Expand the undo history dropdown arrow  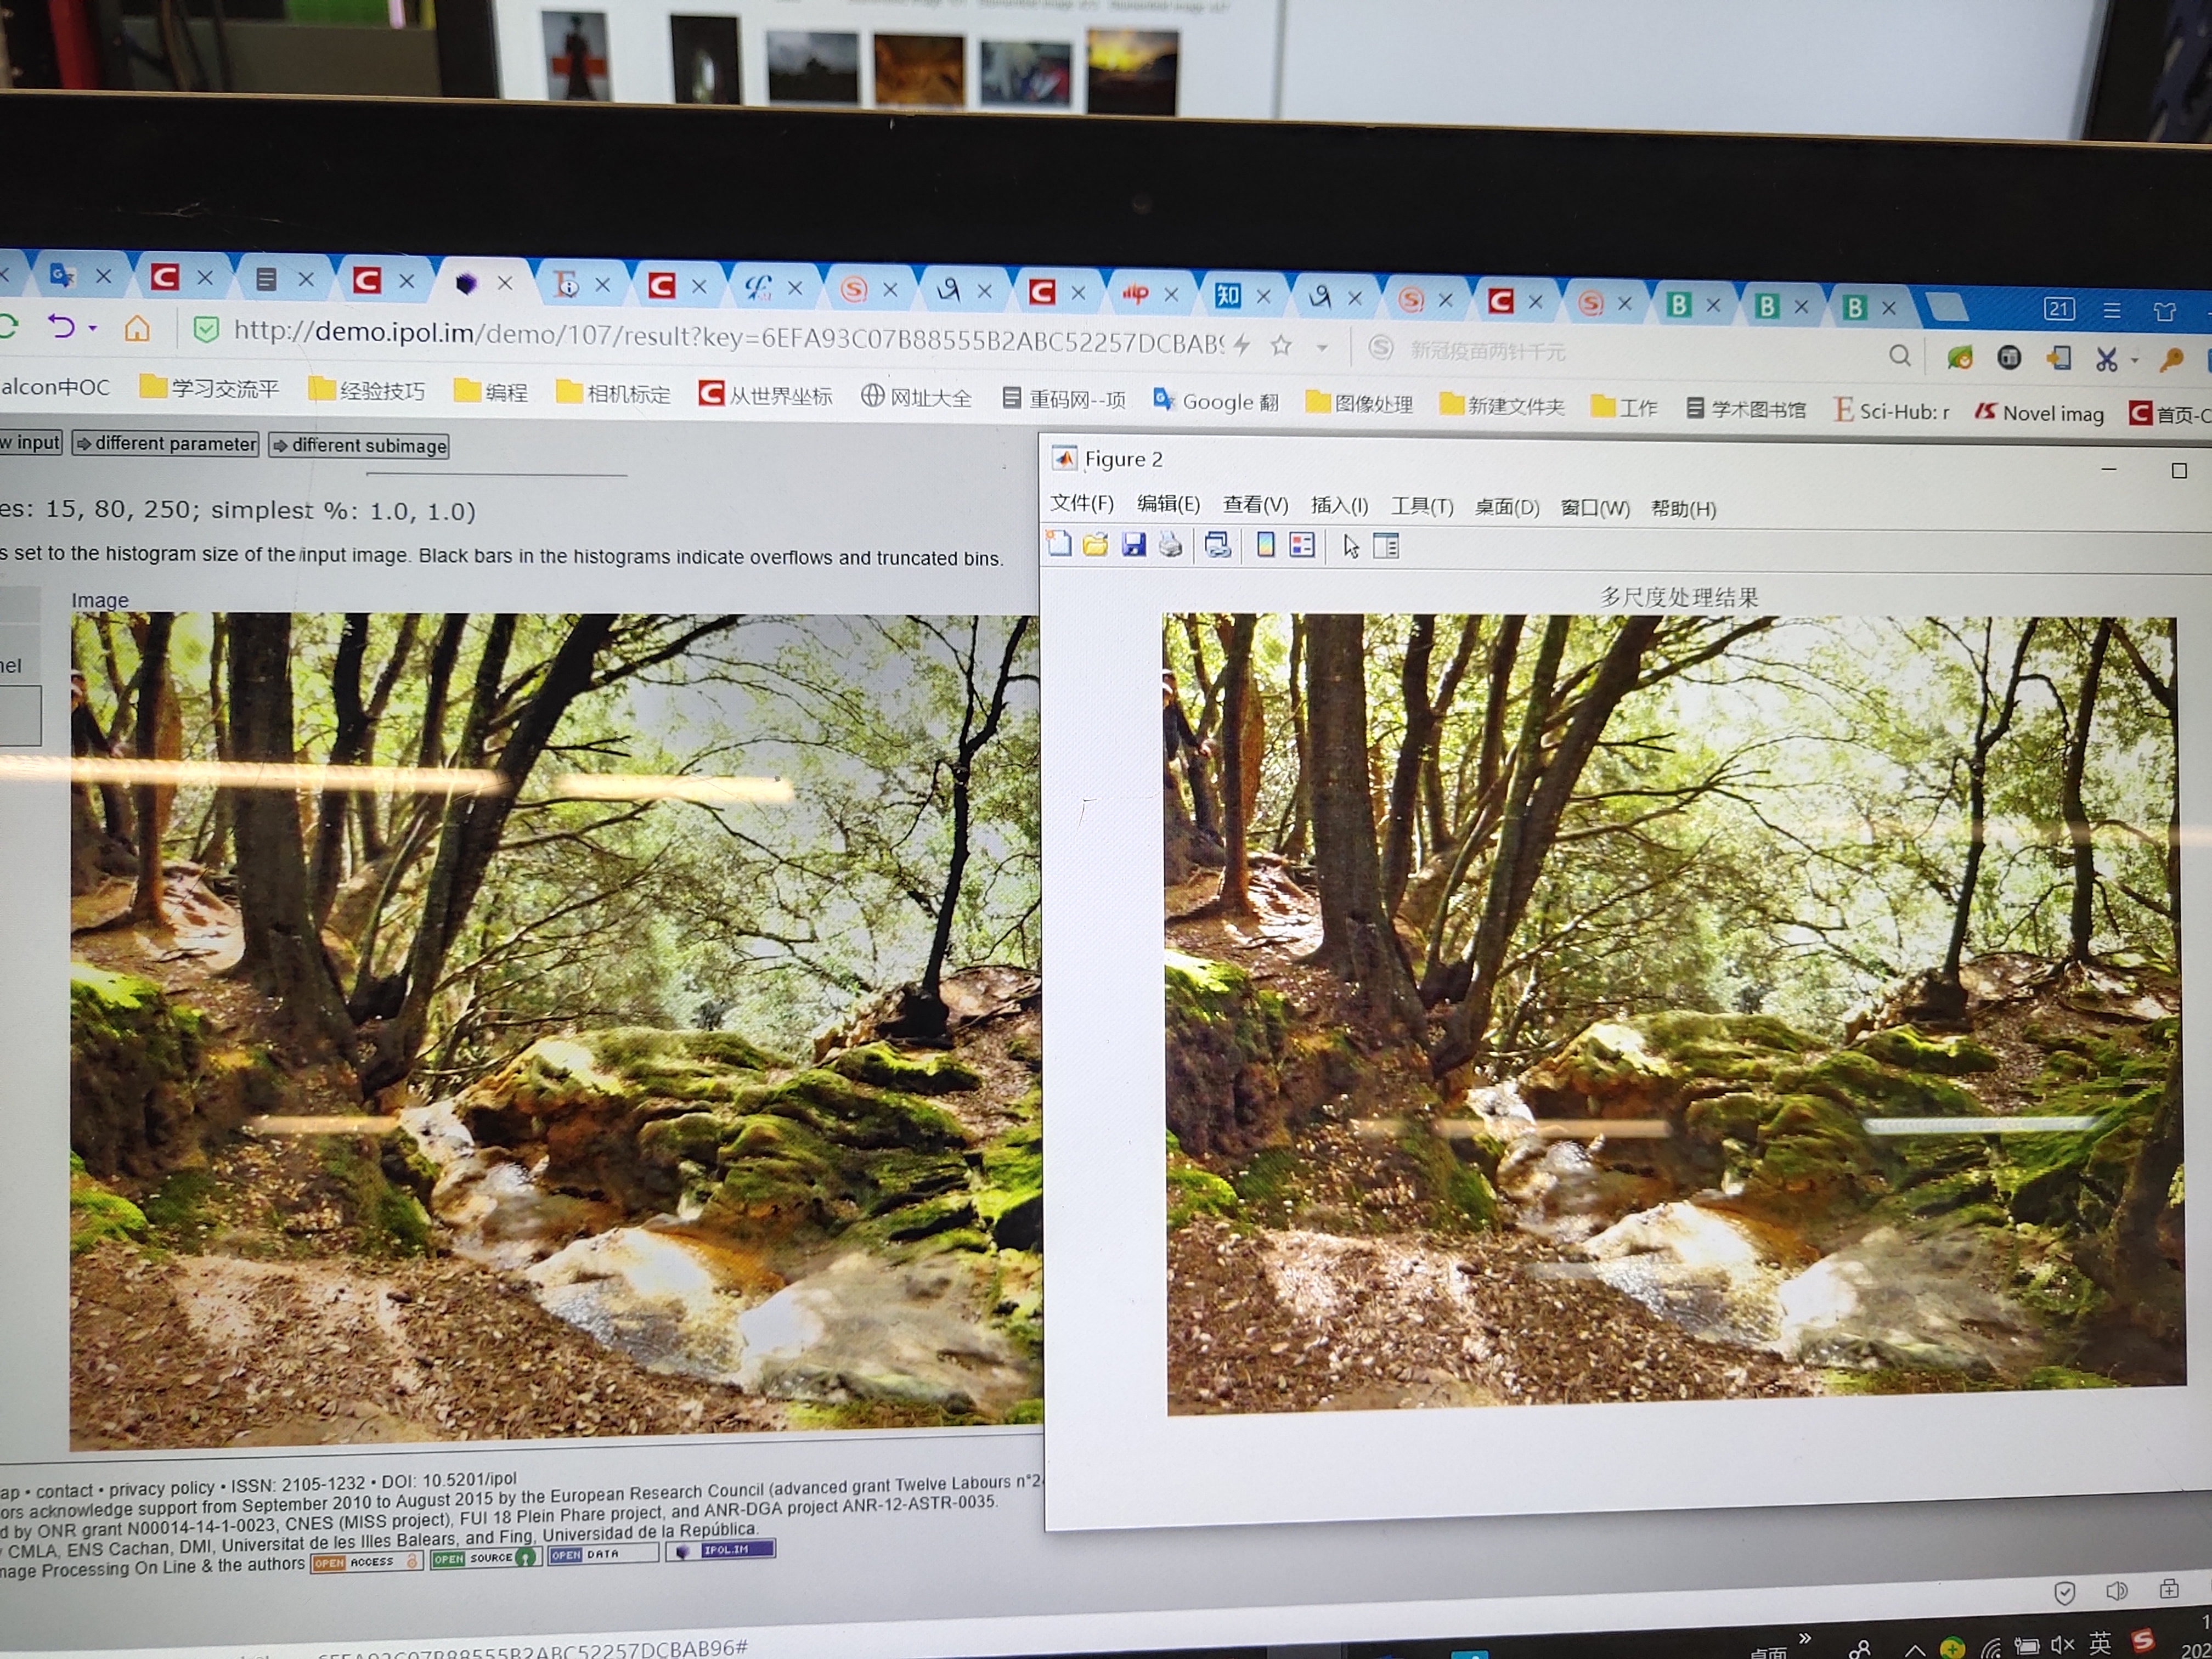[x=93, y=328]
